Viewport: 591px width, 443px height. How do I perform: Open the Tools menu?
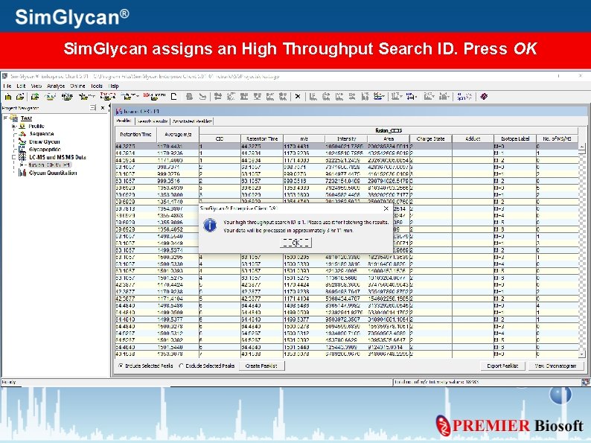pyautogui.click(x=97, y=86)
